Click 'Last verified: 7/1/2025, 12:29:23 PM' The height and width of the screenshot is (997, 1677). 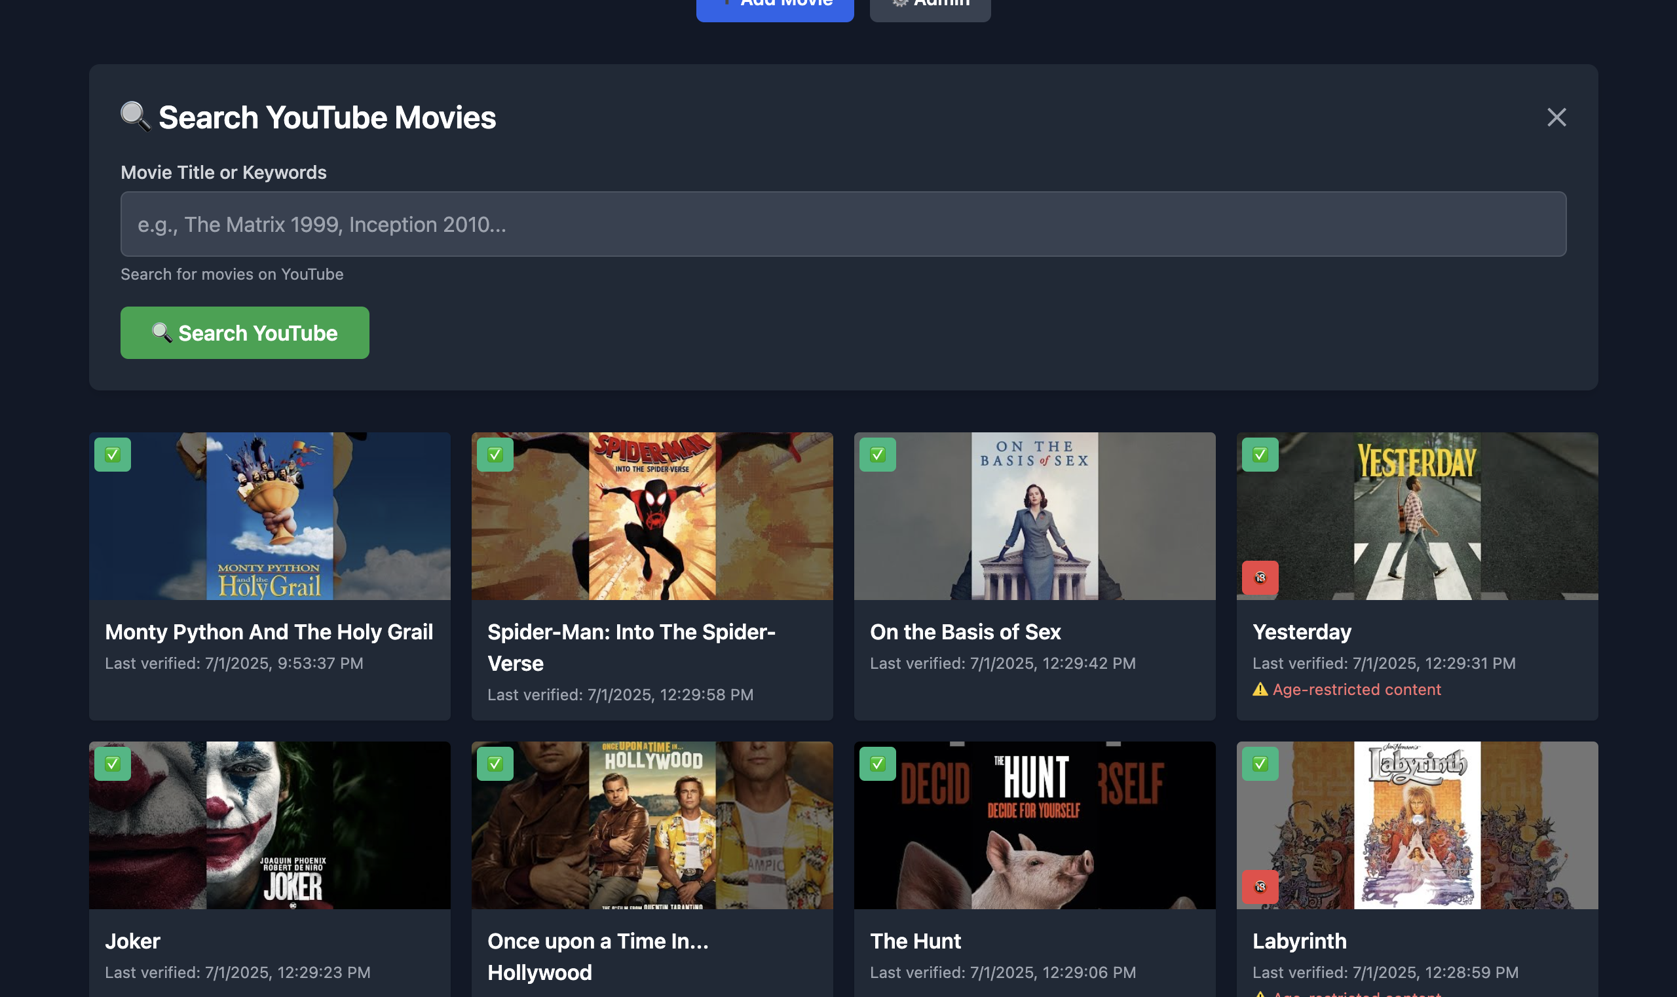237,972
